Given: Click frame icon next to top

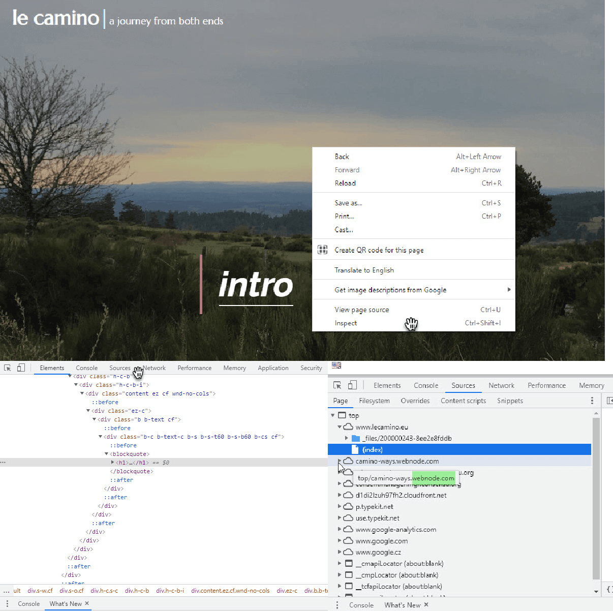Looking at the screenshot, I should pos(342,415).
